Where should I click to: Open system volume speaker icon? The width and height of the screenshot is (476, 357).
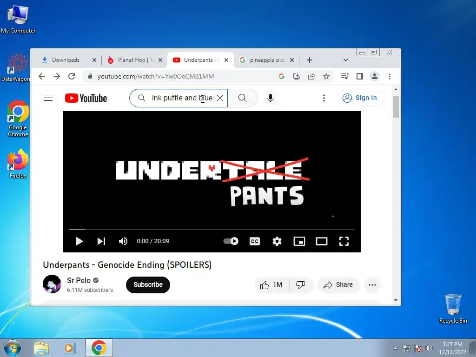[429, 348]
